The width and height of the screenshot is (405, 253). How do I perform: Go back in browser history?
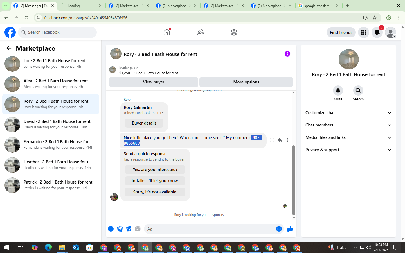[x=6, y=18]
